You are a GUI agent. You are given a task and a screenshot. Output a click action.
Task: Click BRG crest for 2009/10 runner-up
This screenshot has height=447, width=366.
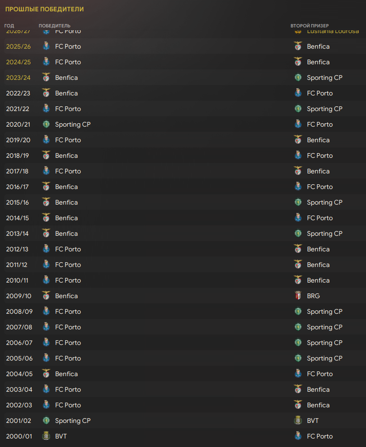(298, 296)
